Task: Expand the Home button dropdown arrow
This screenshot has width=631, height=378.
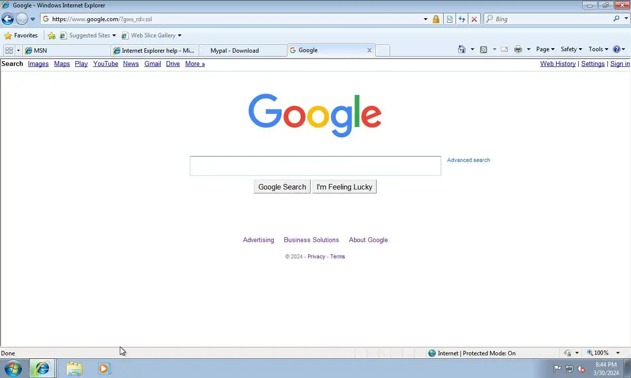Action: (472, 49)
